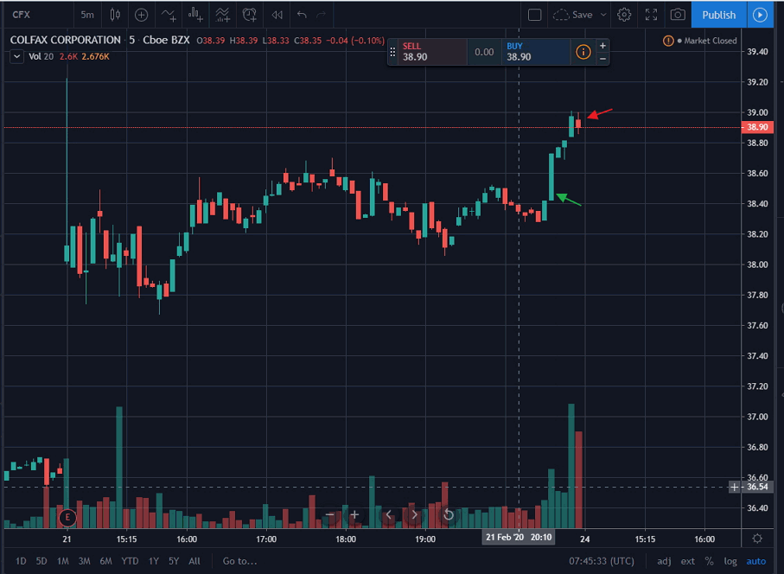Viewport: 784px width, 574px height.
Task: Click the Vol 20 indicator label
Action: [x=41, y=56]
